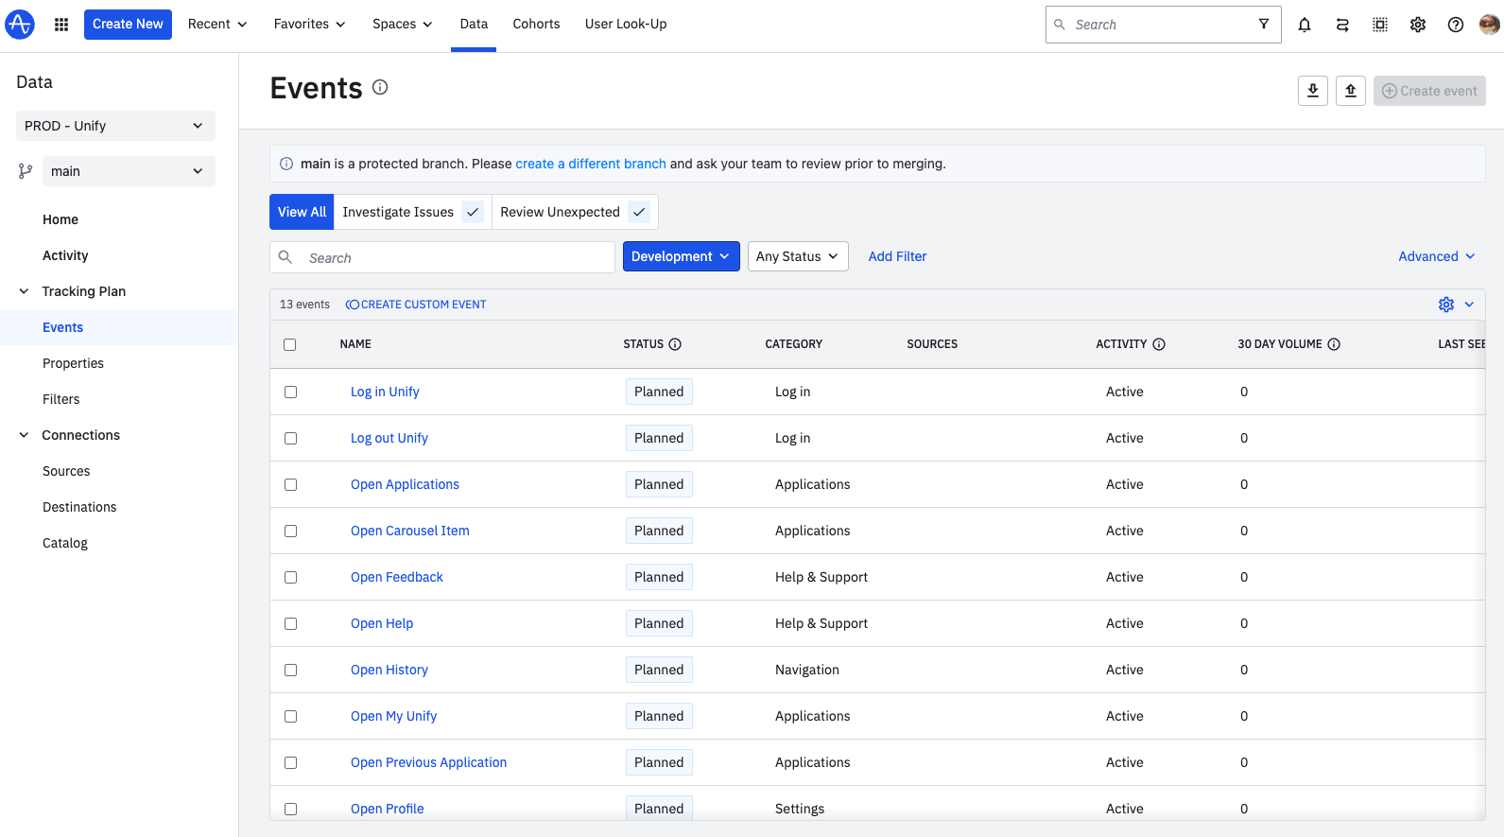
Task: Open table column settings gear
Action: (x=1446, y=305)
